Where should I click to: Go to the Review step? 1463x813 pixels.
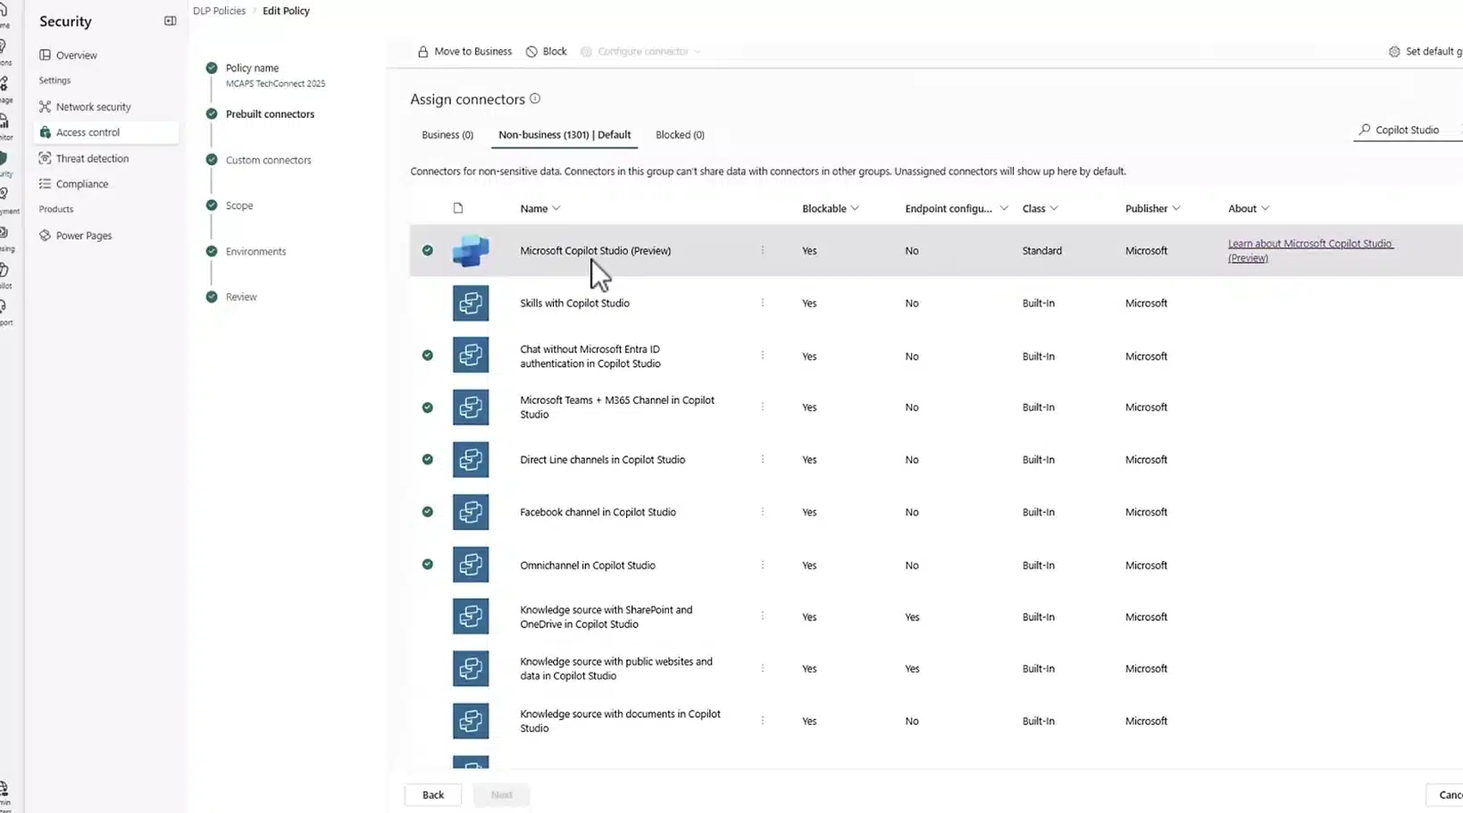click(241, 297)
